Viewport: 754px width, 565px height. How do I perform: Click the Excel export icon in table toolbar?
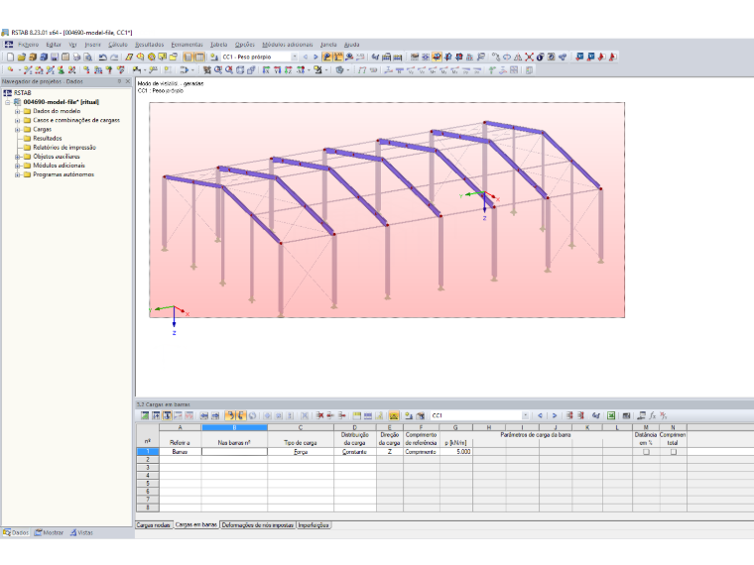tap(611, 415)
